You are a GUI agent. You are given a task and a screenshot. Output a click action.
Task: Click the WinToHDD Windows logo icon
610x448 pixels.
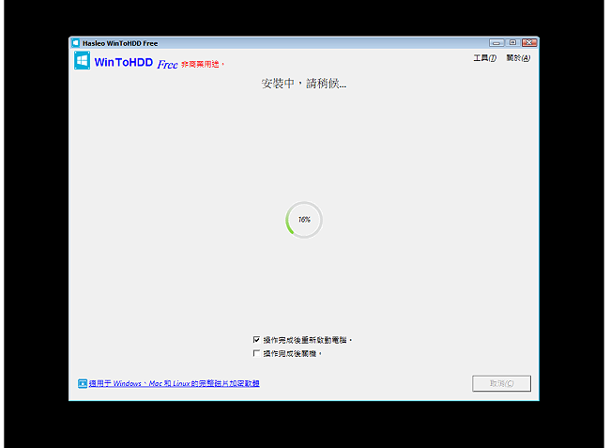click(82, 60)
